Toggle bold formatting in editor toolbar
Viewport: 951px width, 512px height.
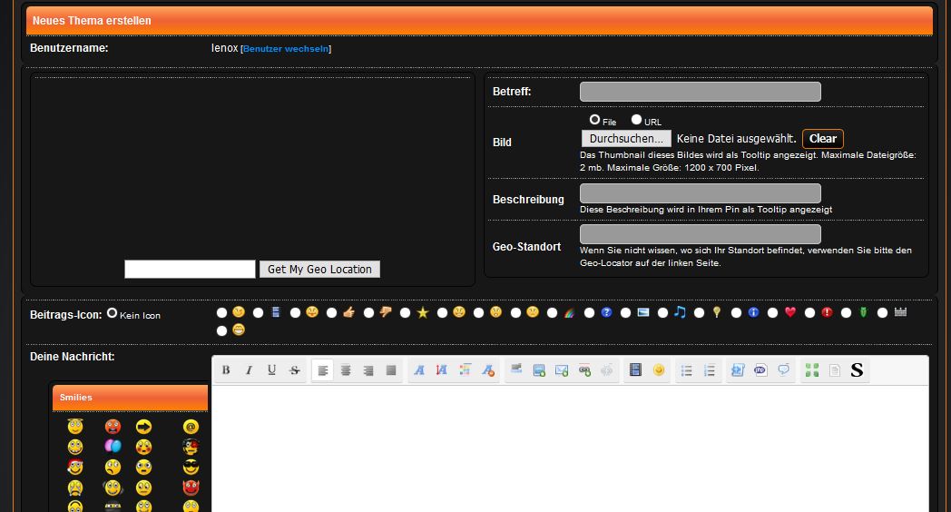click(226, 370)
